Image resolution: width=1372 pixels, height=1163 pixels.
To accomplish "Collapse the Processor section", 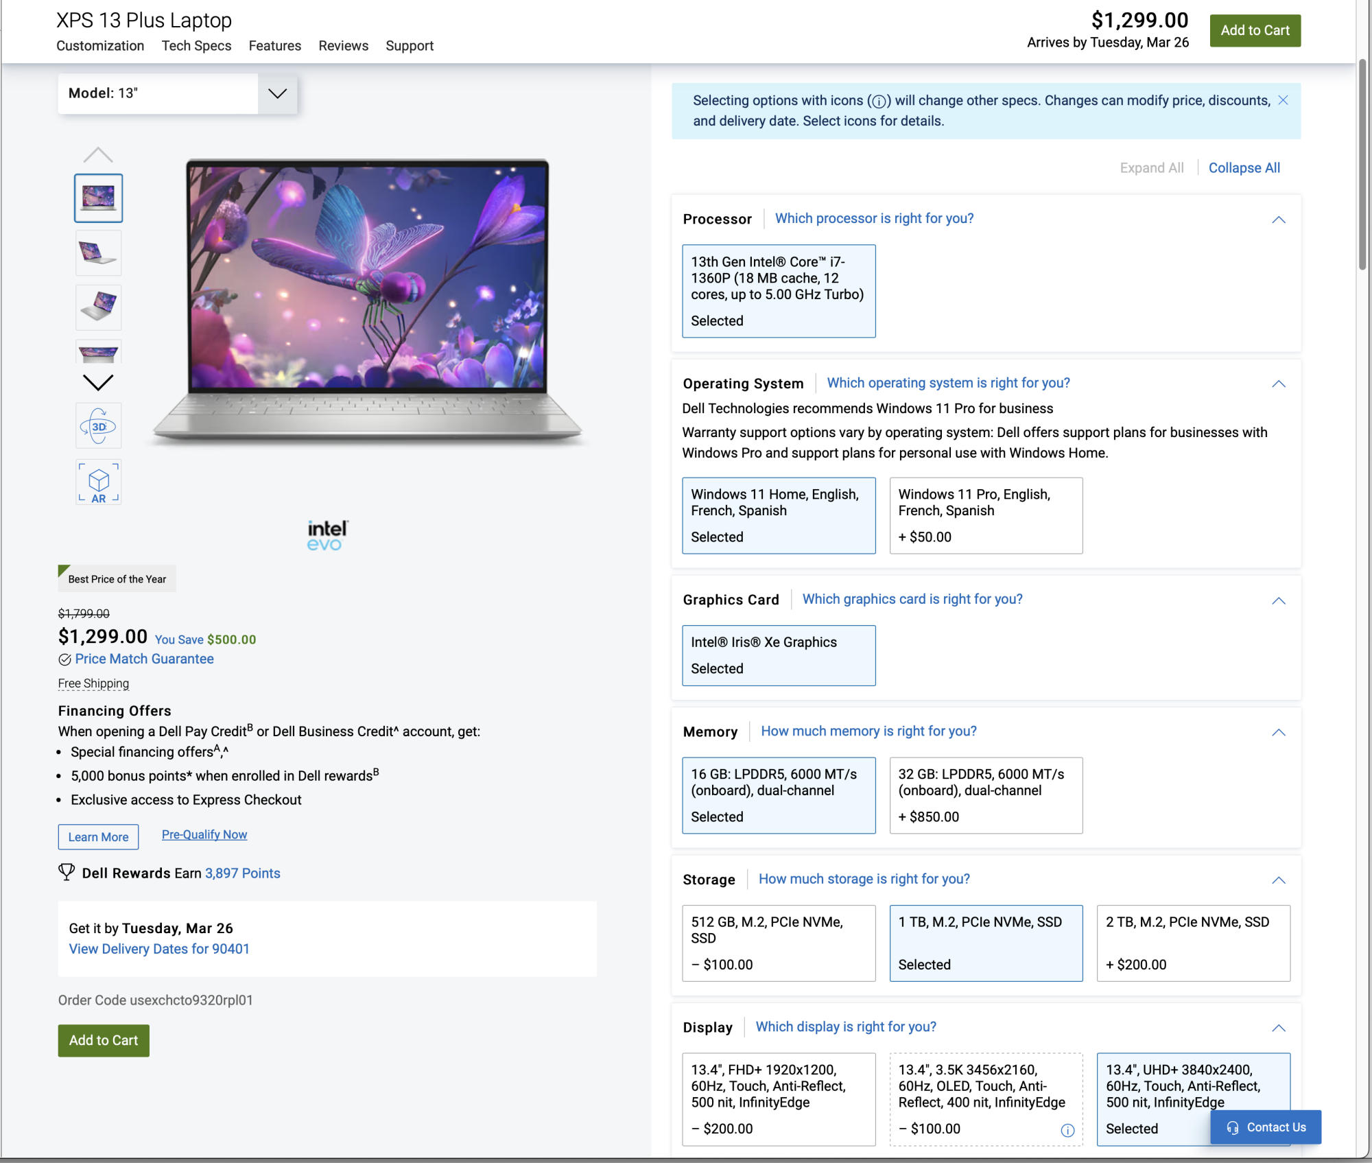I will [1278, 220].
